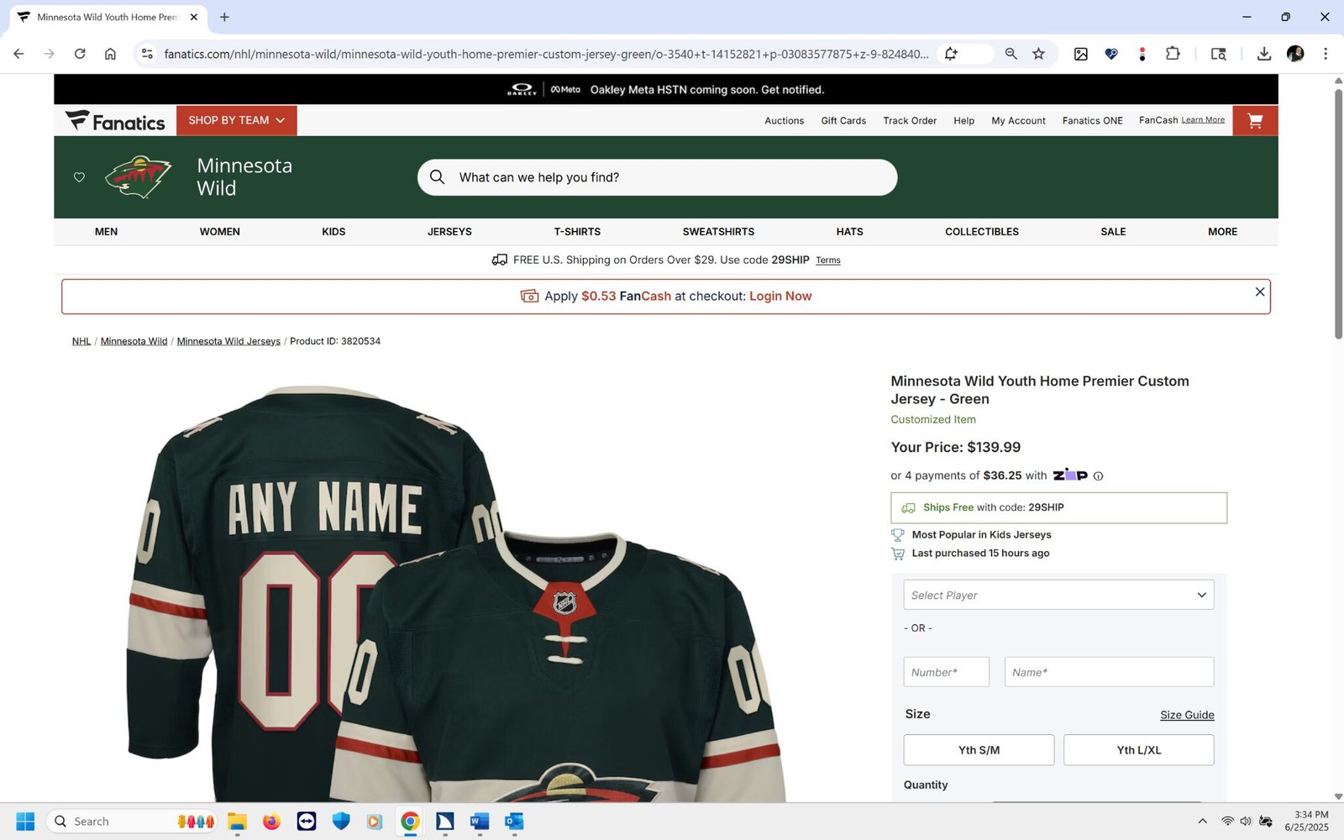Image resolution: width=1344 pixels, height=840 pixels.
Task: Click the Minnesota Wild breadcrumb link
Action: pyautogui.click(x=134, y=341)
